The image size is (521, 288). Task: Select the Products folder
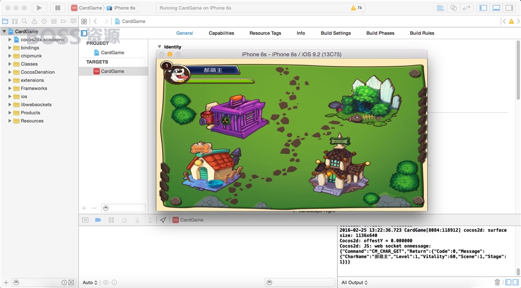point(39,113)
